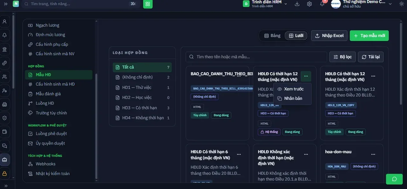
Task: Open the Trình diễn HRM workspace dropdown
Action: 265,4
